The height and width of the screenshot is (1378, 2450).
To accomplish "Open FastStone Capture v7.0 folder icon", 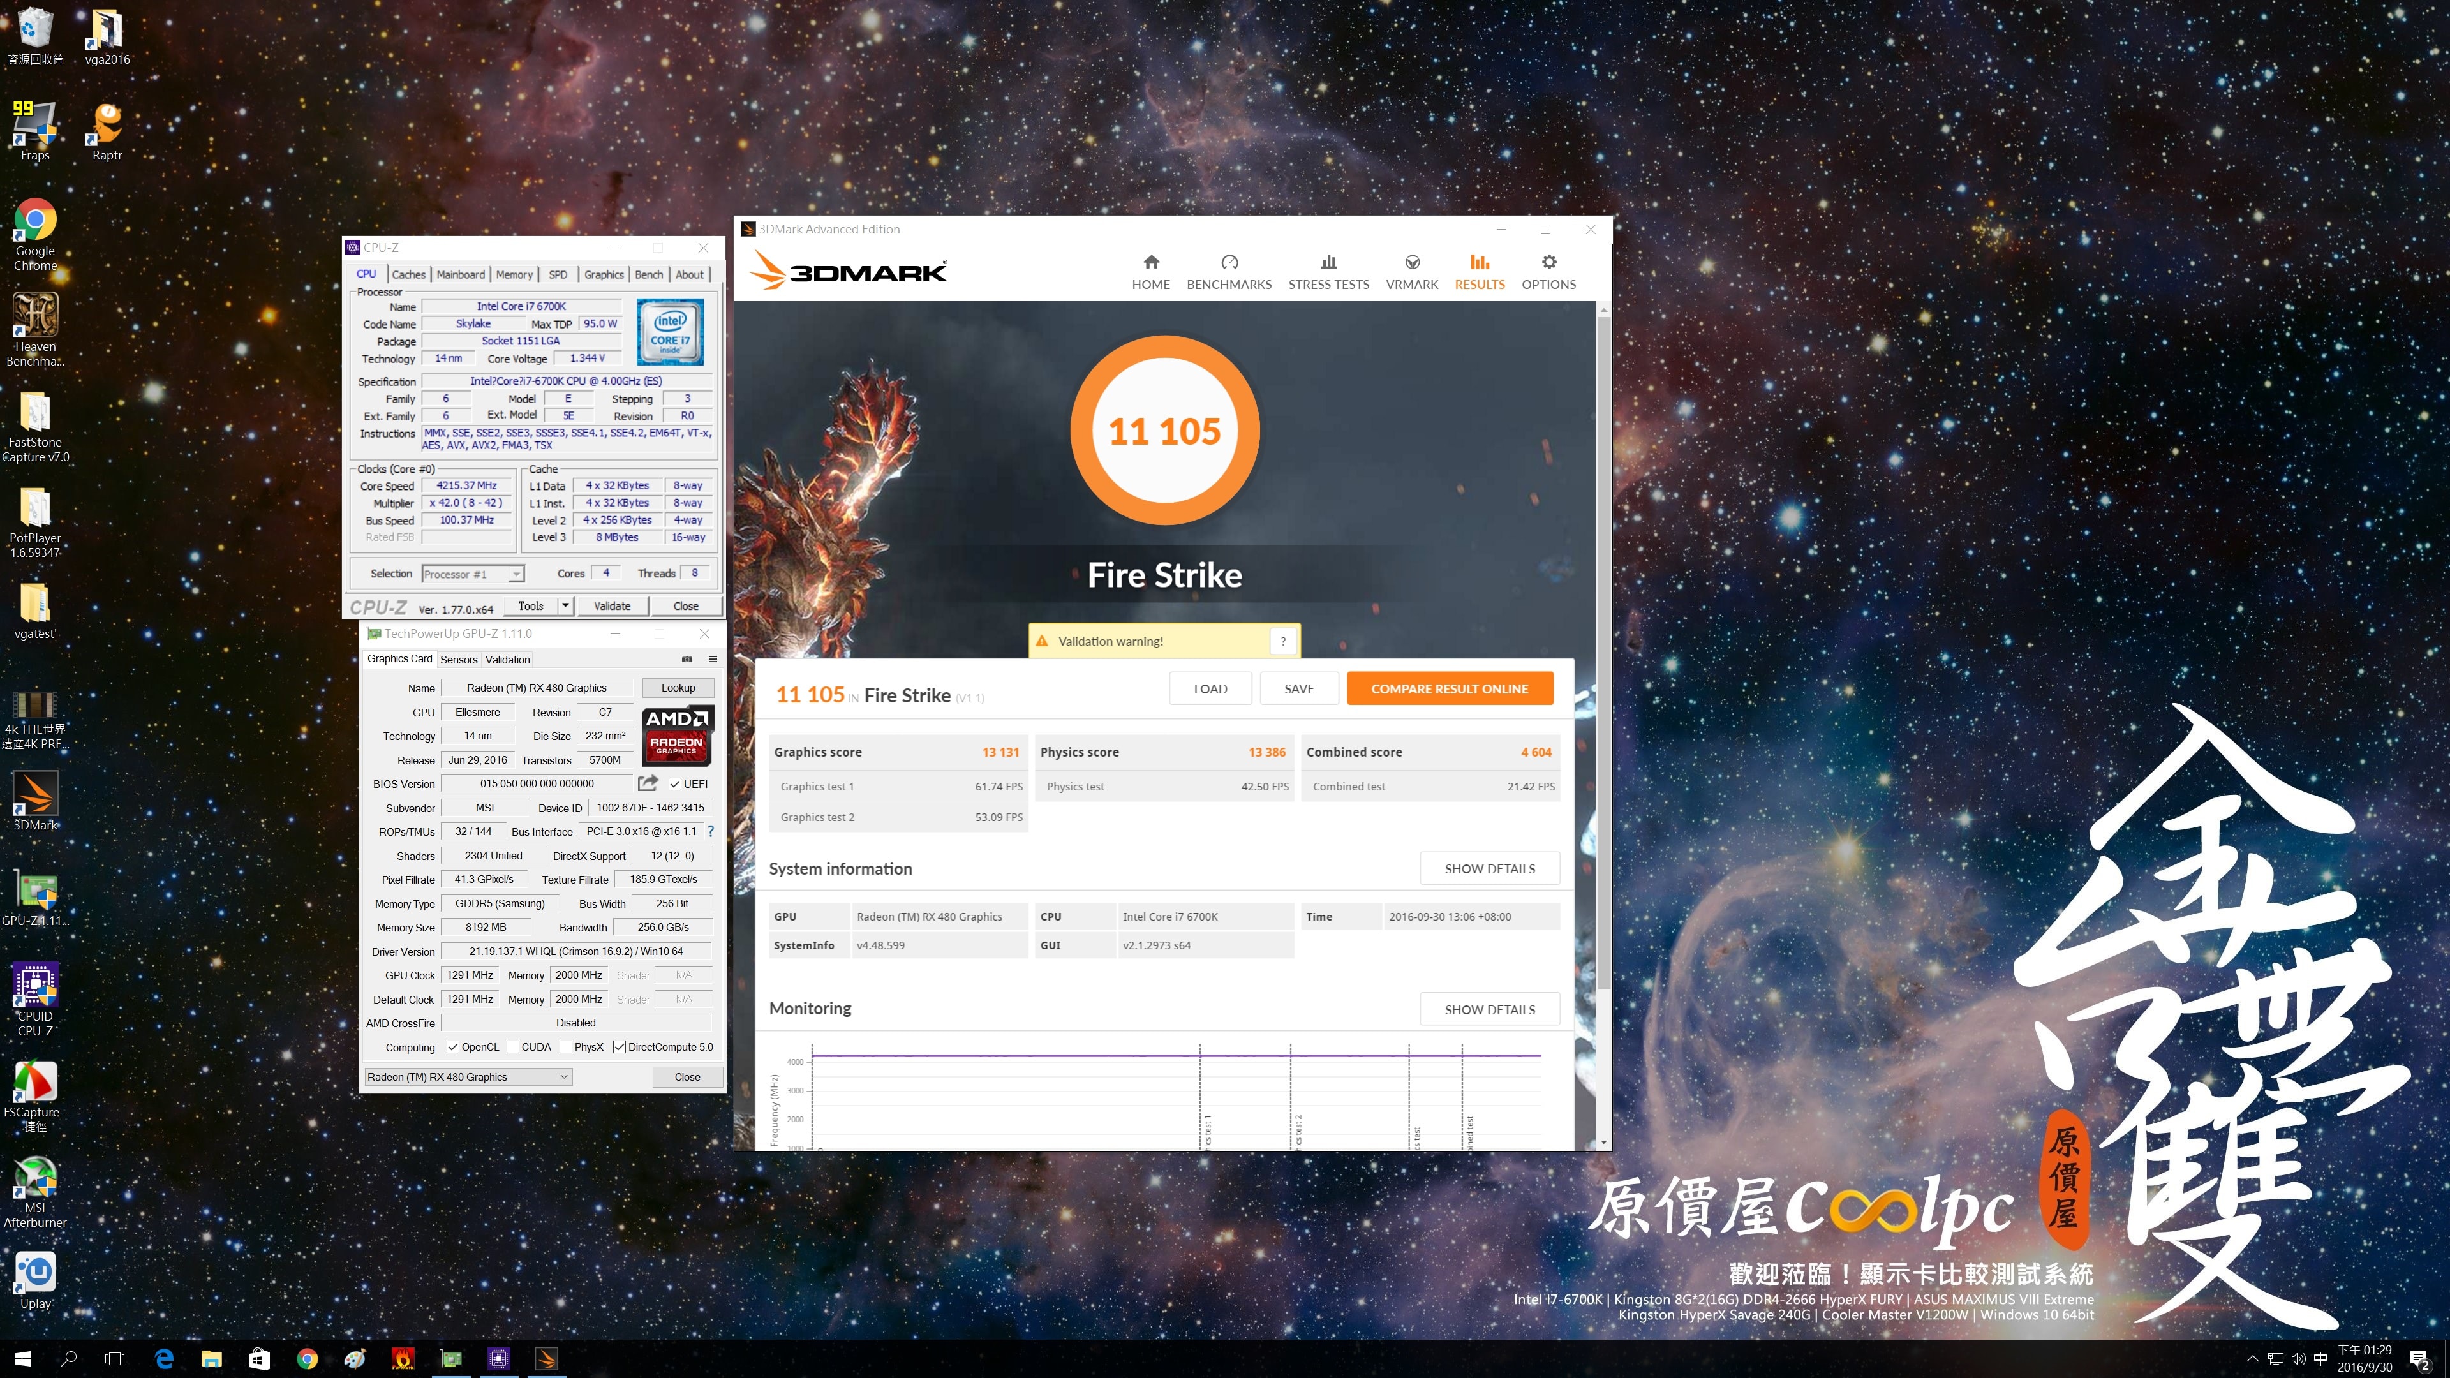I will coord(35,426).
